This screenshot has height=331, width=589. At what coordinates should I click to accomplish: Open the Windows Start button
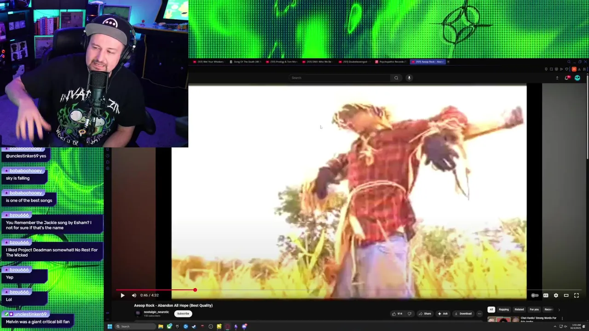point(110,326)
